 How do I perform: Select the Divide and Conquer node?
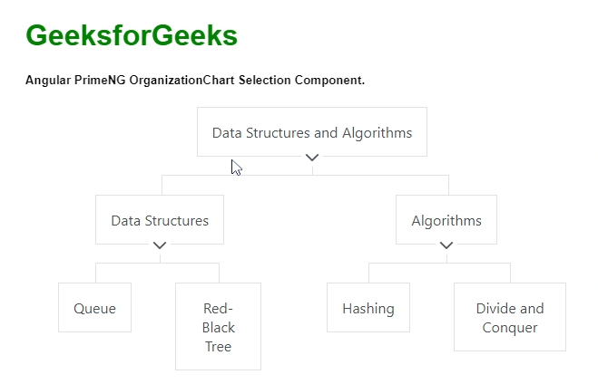coord(510,318)
